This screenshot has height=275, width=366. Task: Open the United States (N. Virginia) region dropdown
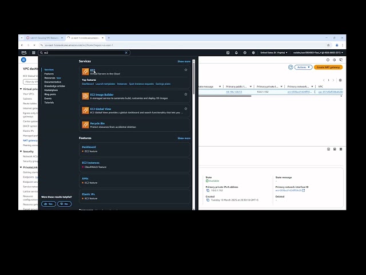(274, 53)
